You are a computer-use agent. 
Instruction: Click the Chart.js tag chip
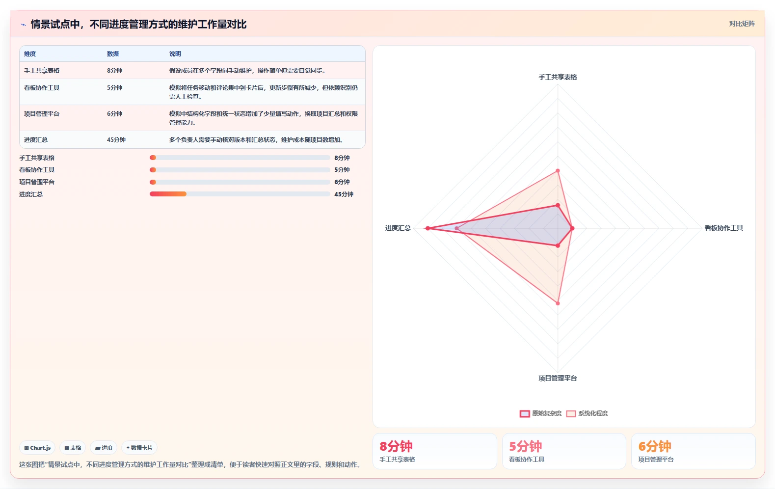click(37, 448)
